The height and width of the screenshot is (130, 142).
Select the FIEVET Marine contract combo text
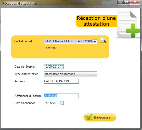[x=68, y=41]
